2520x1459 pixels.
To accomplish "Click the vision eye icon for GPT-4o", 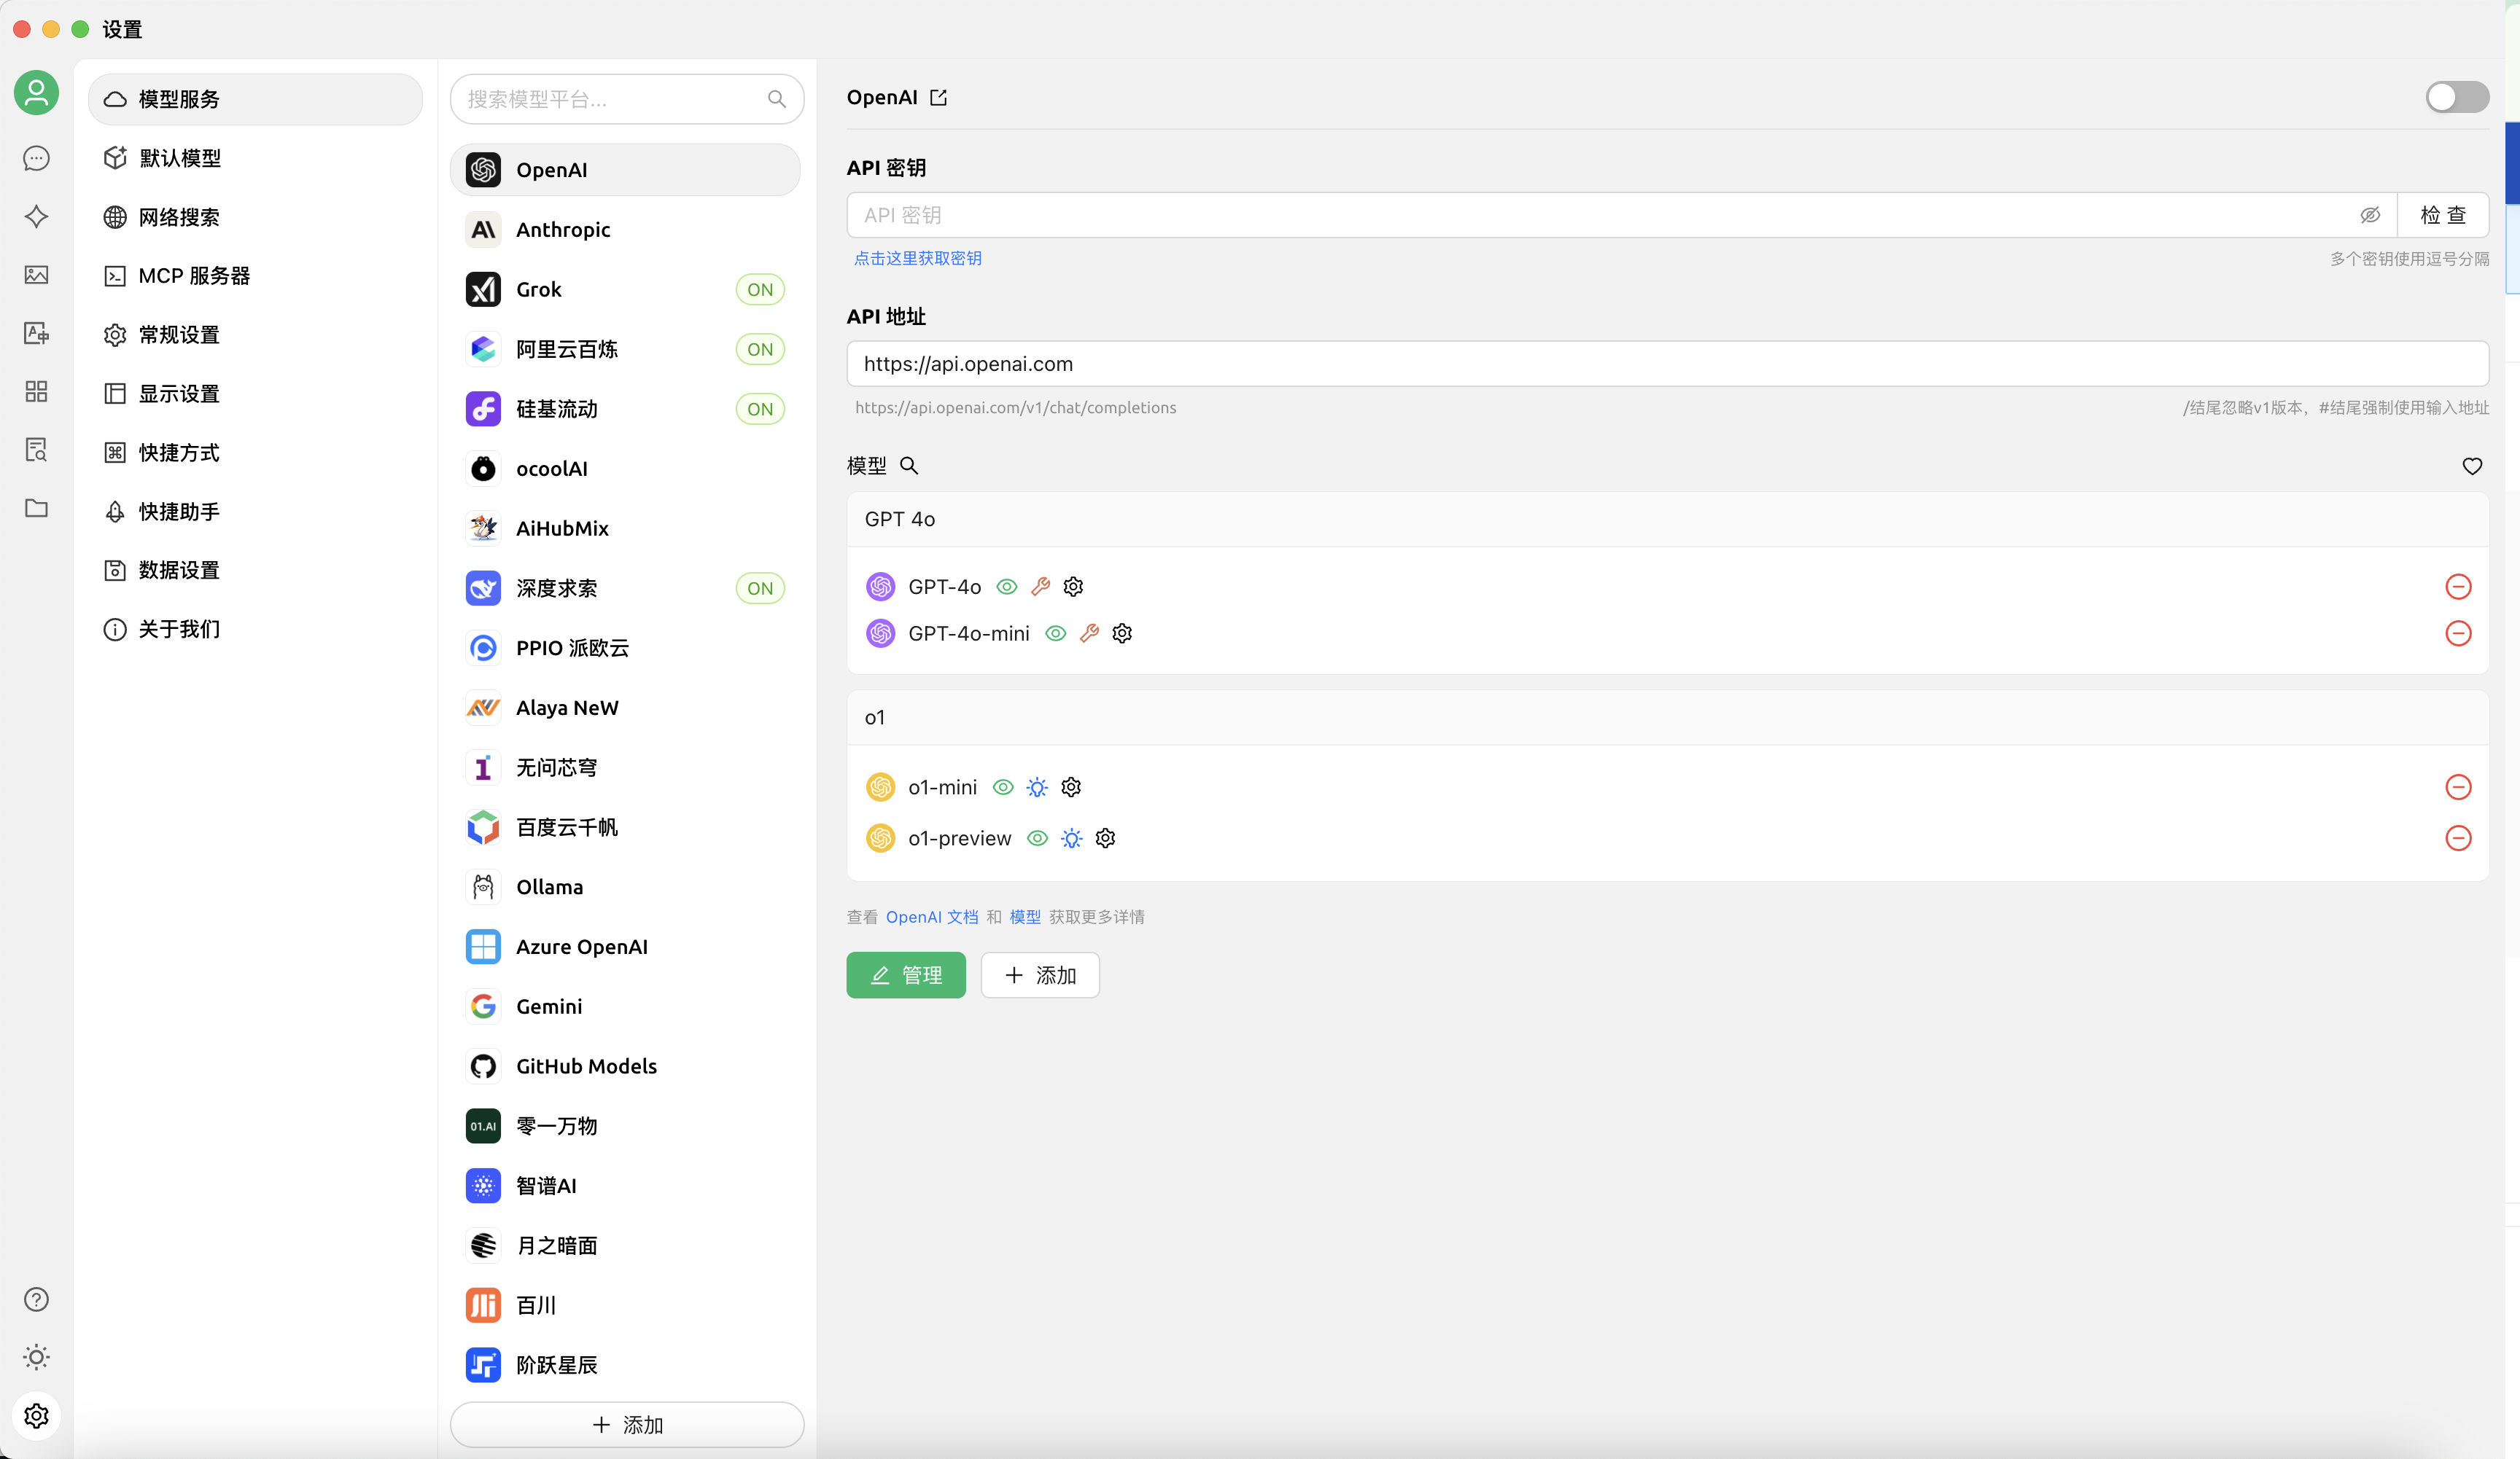I will point(1007,587).
